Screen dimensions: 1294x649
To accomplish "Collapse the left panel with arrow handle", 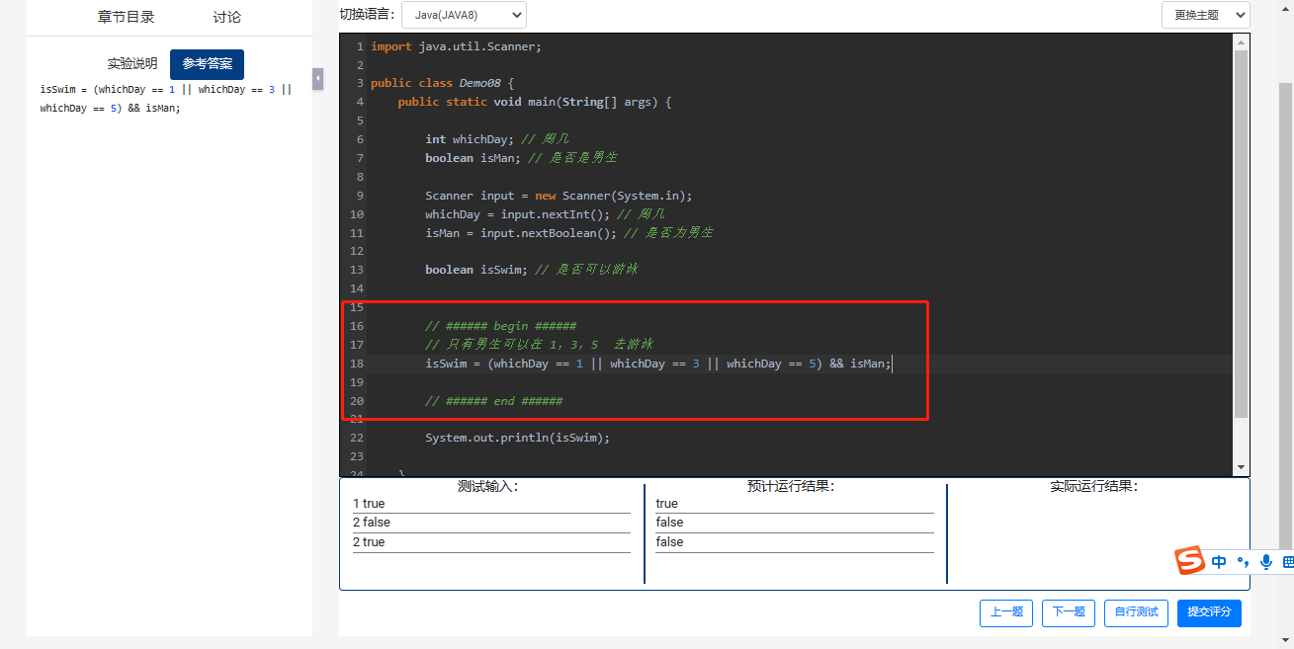I will click(317, 79).
